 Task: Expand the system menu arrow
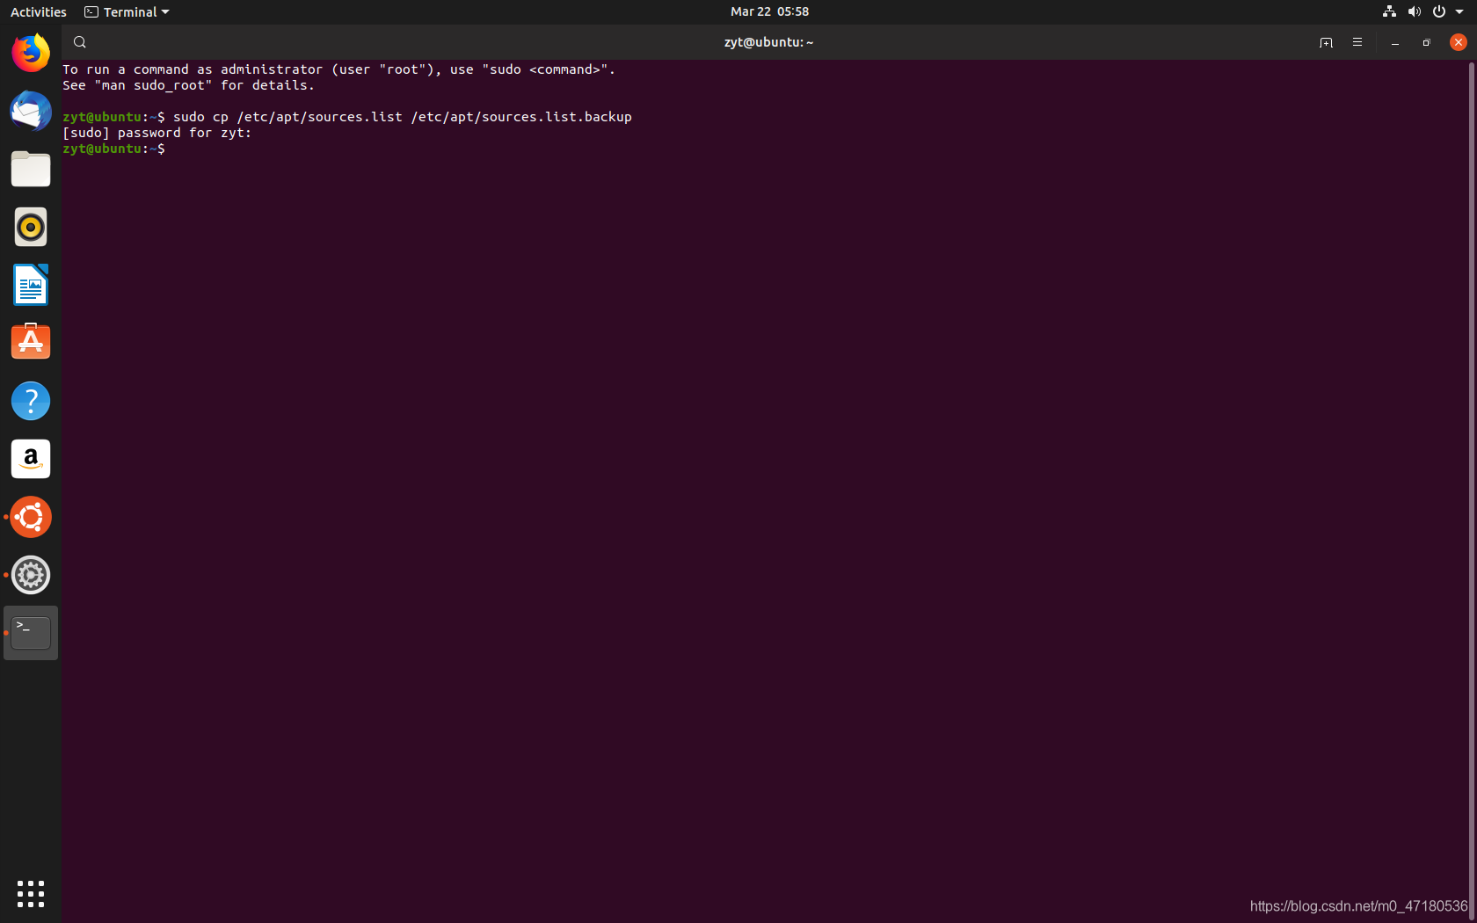(1459, 12)
